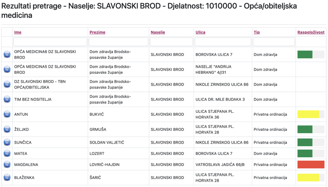This screenshot has height=187, width=328.
Task: Sort table by Prezime column
Action: click(x=97, y=32)
